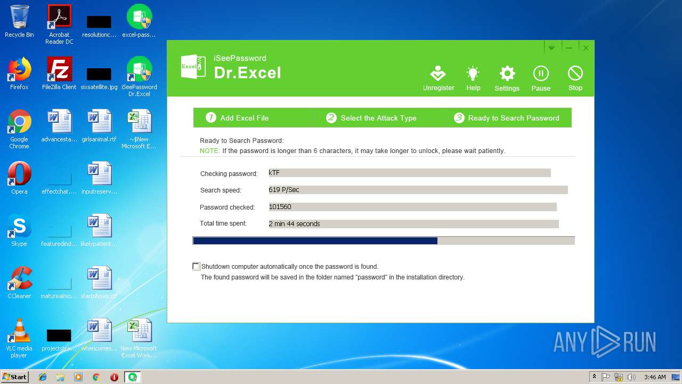Select the Recycle Bin desktop icon

19,22
